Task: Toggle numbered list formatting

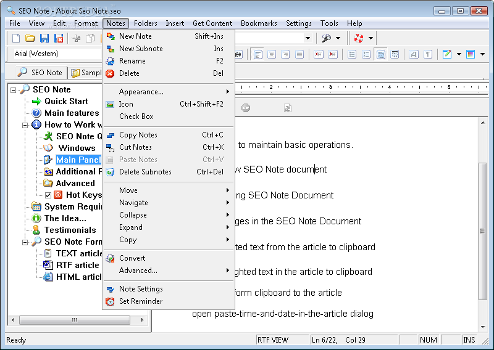Action: 366,54
